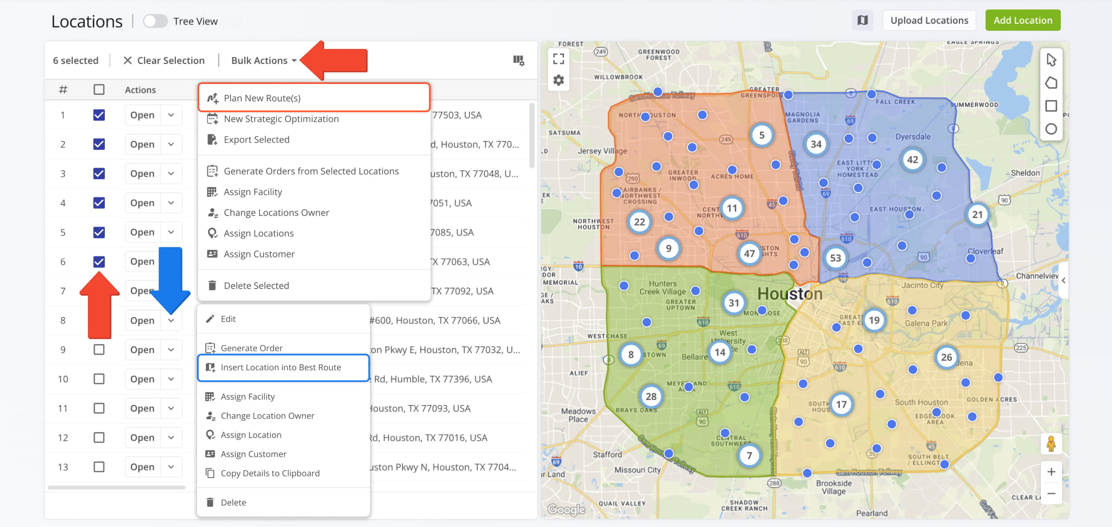Enter fullscreen map mode

[558, 59]
